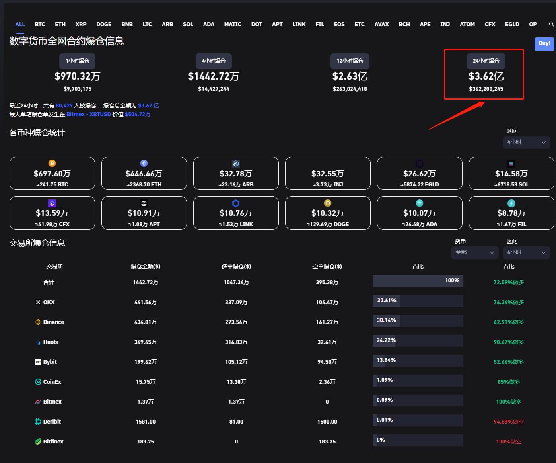Viewport: 556px width, 463px height.
Task: Click the Huobi 24.22% share bar
Action: pos(418,341)
